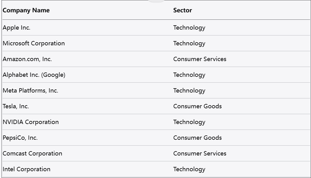Select Consumer Services sector in Amazon row
The width and height of the screenshot is (311, 178).
click(x=200, y=59)
